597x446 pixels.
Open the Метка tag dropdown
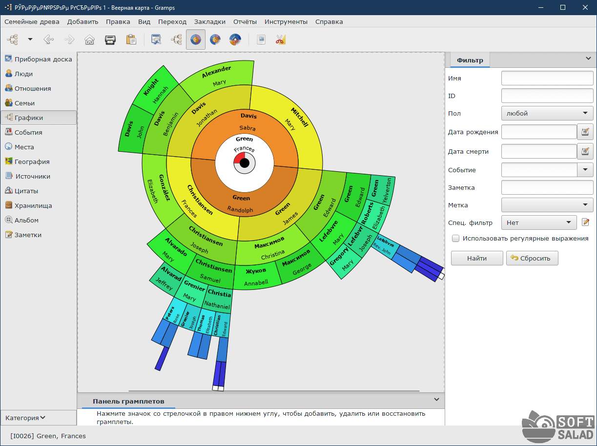pos(547,205)
